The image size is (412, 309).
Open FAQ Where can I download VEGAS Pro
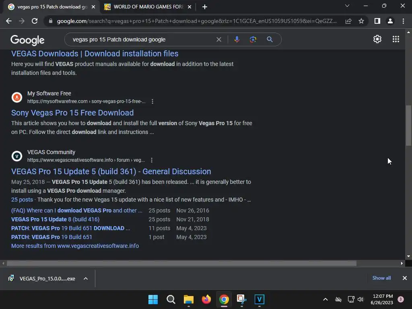pos(77,210)
